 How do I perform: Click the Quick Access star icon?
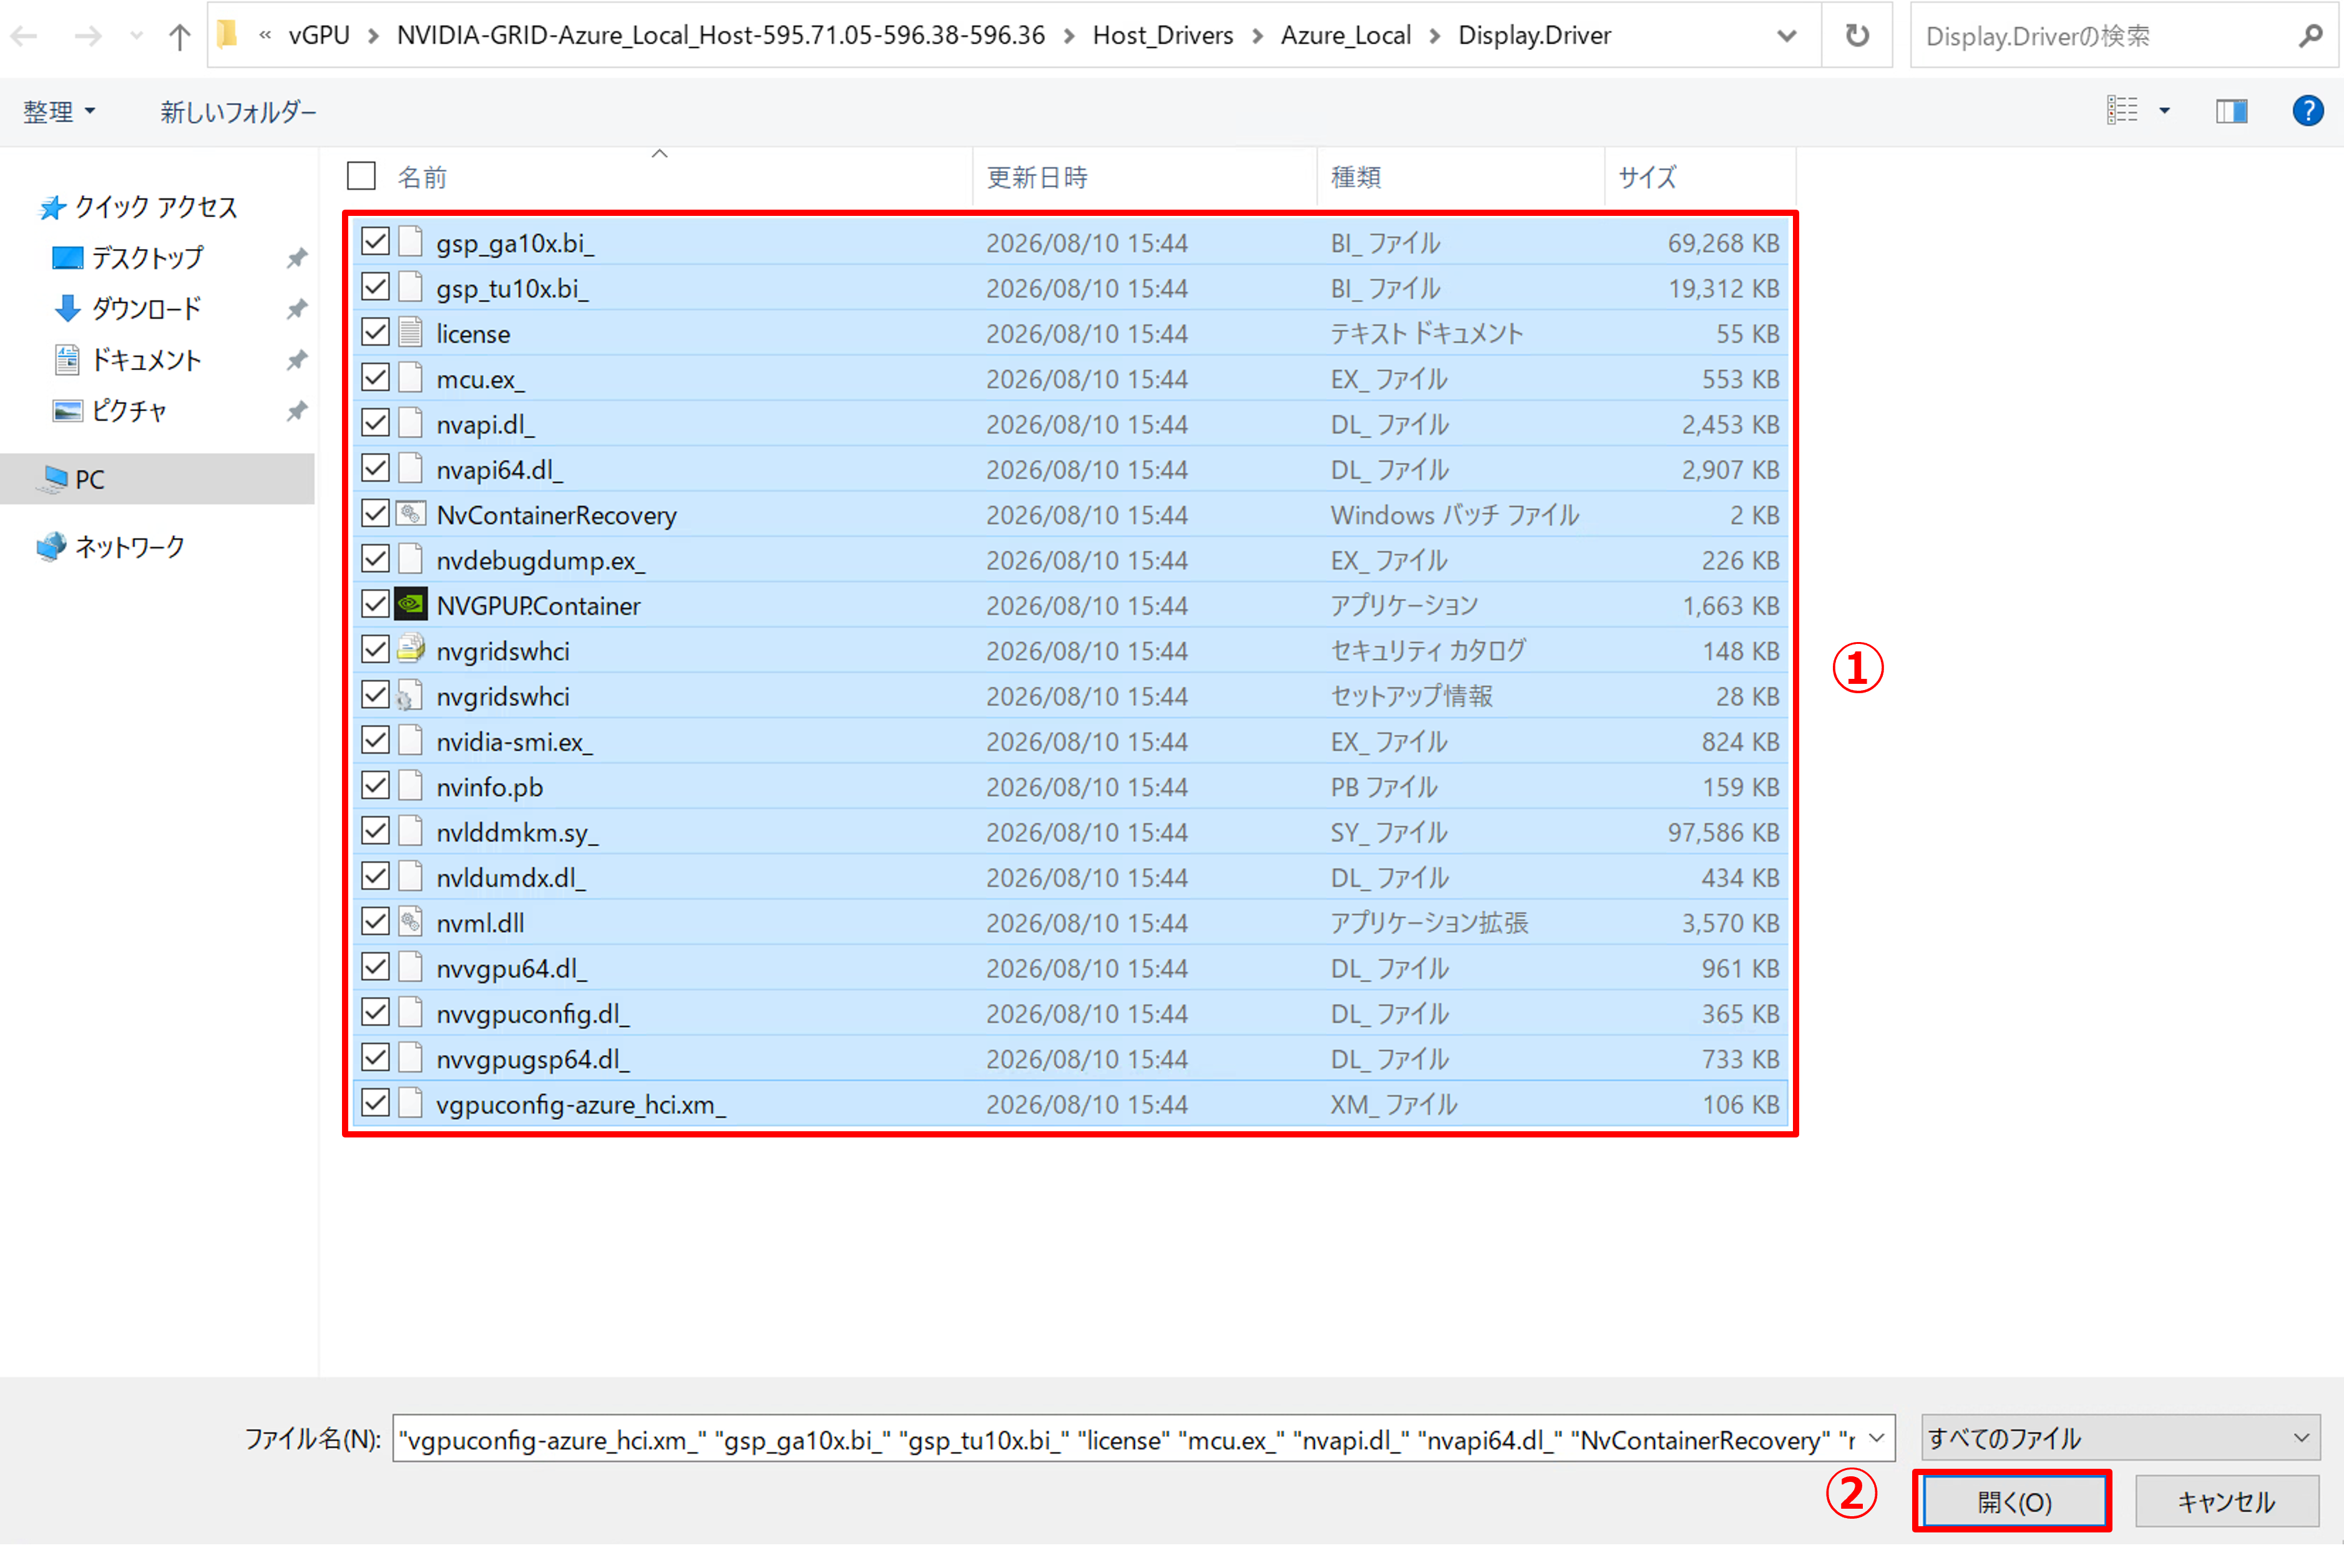(51, 207)
